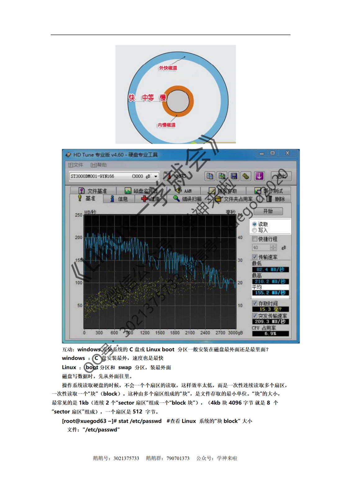Click the burst rate value 209.3 MB/秒
The image size is (341, 482).
point(270,322)
